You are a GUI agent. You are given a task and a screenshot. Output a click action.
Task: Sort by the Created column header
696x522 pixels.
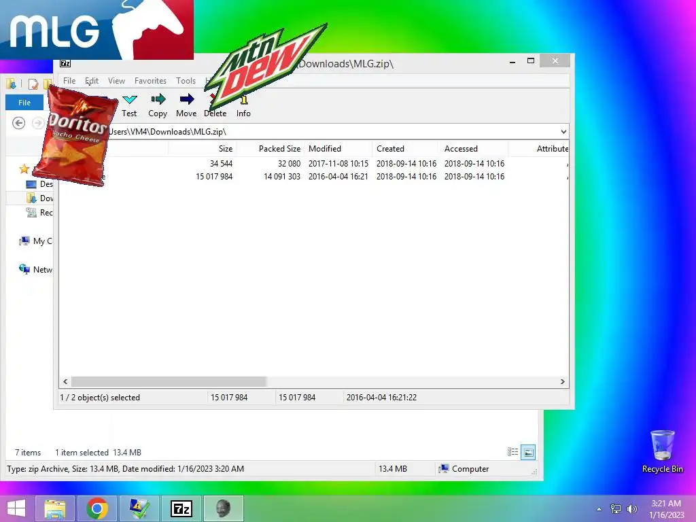click(406, 149)
